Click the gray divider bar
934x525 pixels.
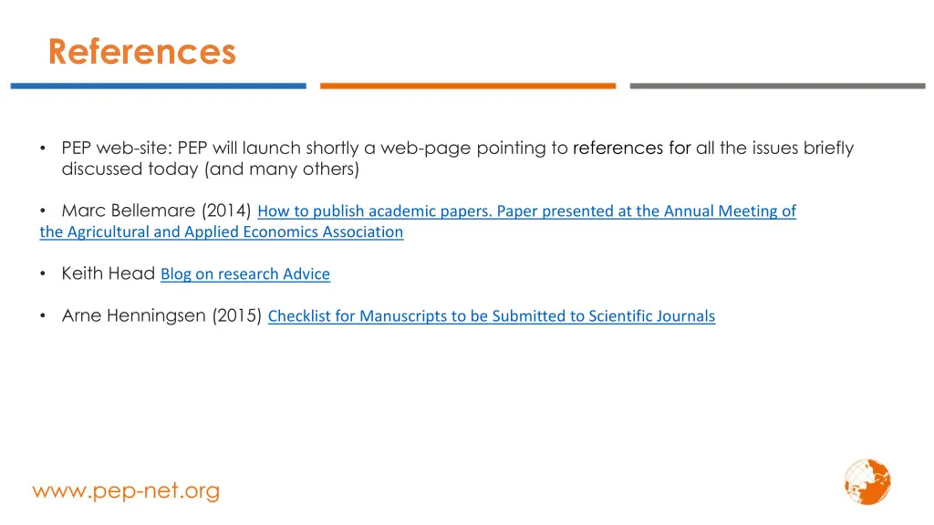click(x=777, y=87)
